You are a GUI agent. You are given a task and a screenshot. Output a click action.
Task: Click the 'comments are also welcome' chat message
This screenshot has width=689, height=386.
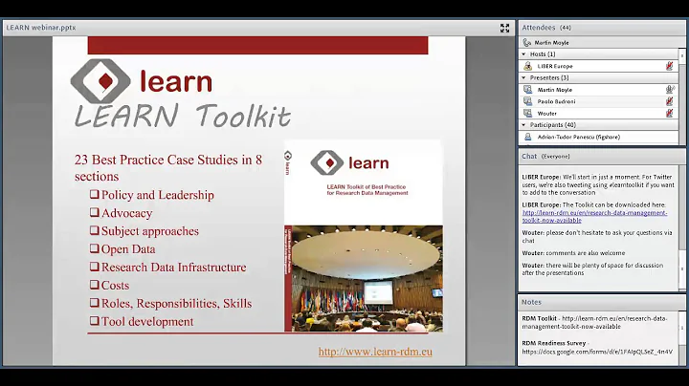pos(573,253)
